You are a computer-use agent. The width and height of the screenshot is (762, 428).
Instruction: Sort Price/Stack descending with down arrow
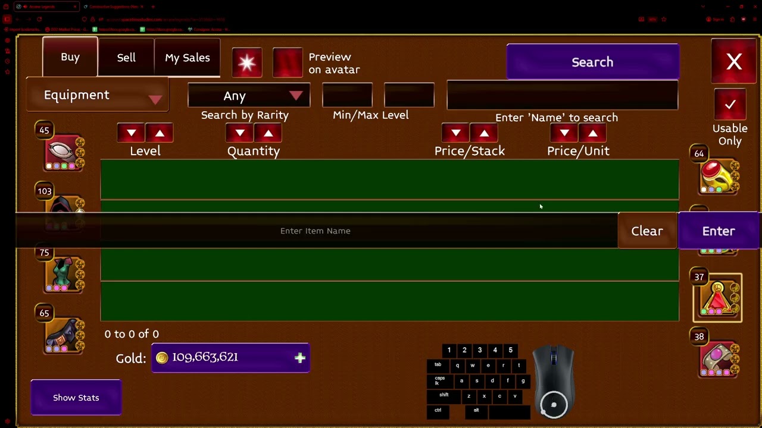pyautogui.click(x=455, y=133)
